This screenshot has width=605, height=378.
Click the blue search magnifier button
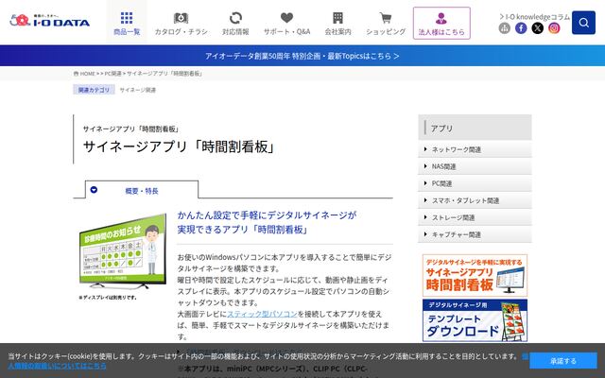(x=583, y=23)
